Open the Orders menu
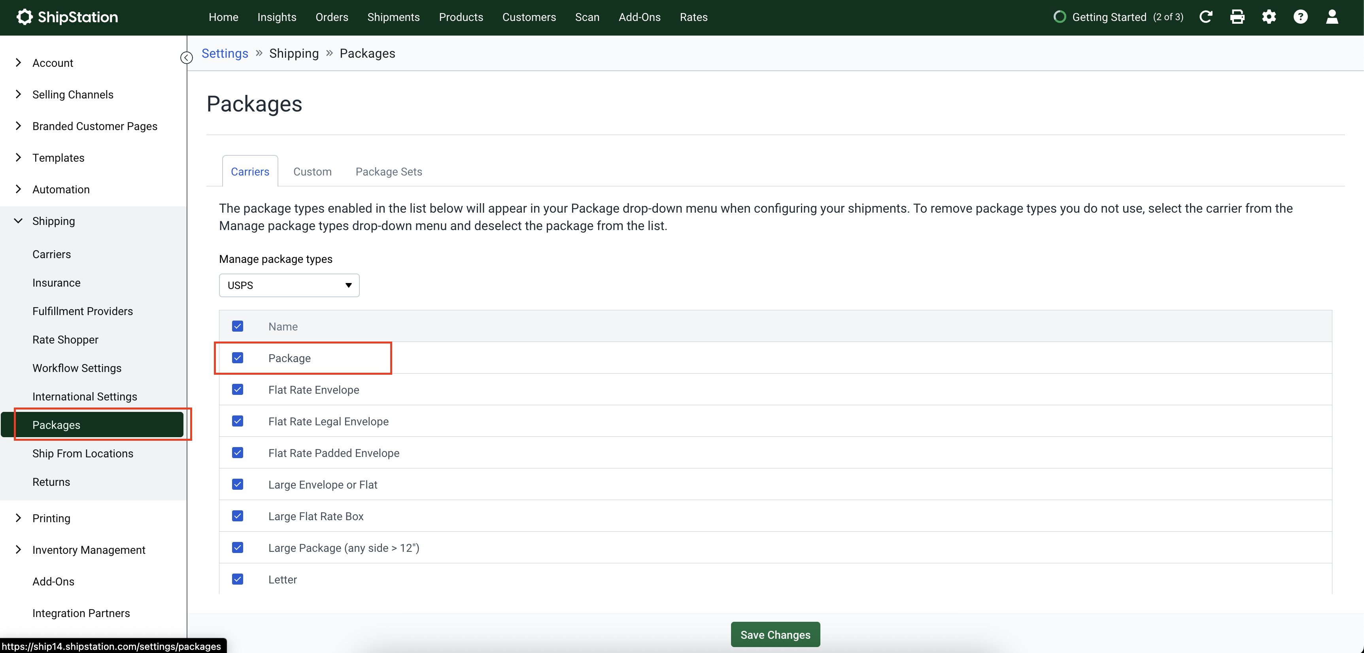Image resolution: width=1364 pixels, height=653 pixels. [x=332, y=17]
